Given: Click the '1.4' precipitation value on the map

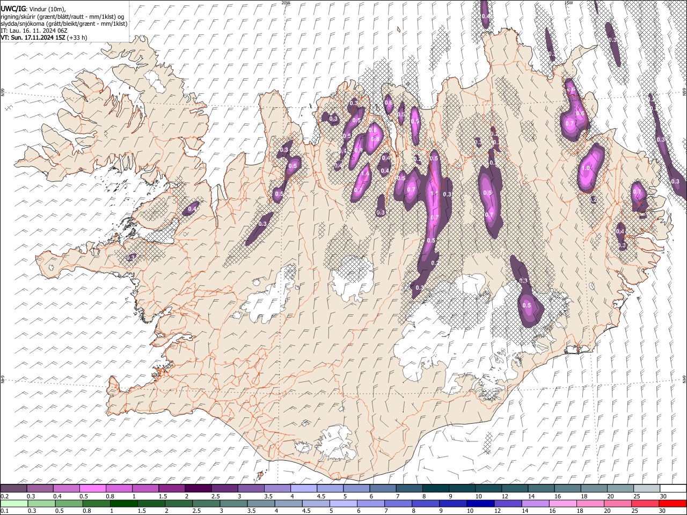Looking at the screenshot, I should click(x=366, y=173).
